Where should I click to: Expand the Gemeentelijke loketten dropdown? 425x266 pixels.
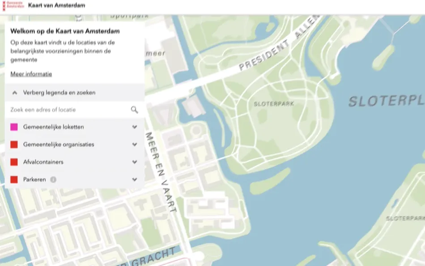pyautogui.click(x=134, y=127)
